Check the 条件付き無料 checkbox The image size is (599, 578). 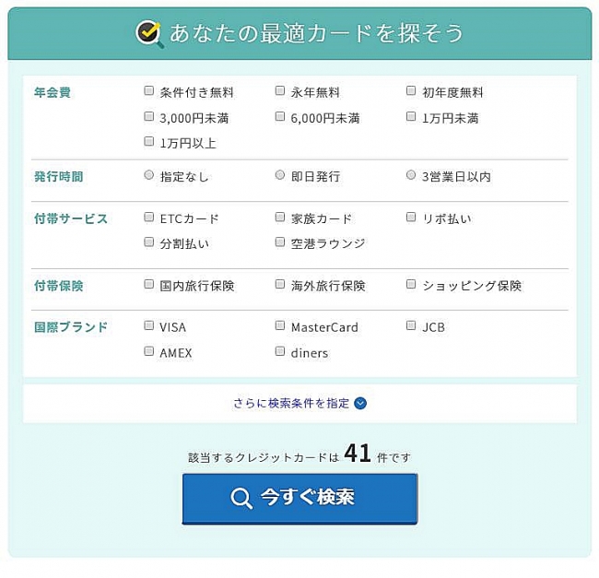(149, 91)
